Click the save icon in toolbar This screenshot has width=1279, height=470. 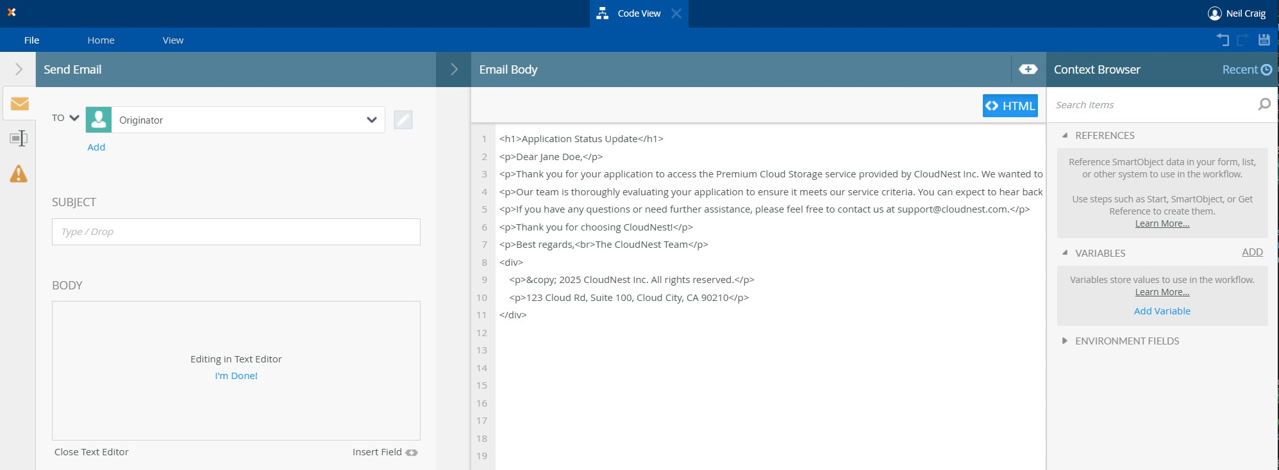1264,40
